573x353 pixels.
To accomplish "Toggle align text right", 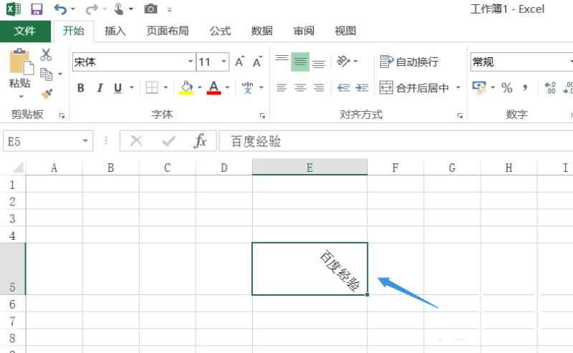I will 319,87.
